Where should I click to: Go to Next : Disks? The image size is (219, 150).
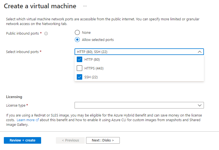(x=103, y=140)
